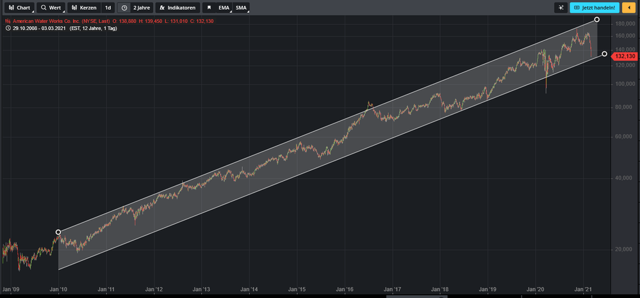Open the Chart menu
The width and height of the screenshot is (640, 298).
18,8
